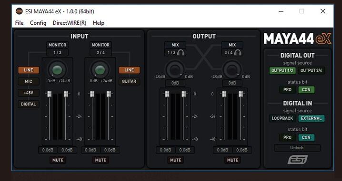Click input 3/4 right 0.0dB value field
The height and width of the screenshot is (181, 342).
[x=110, y=150]
